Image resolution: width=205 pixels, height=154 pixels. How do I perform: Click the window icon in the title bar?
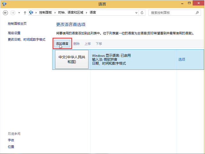tap(4, 4)
